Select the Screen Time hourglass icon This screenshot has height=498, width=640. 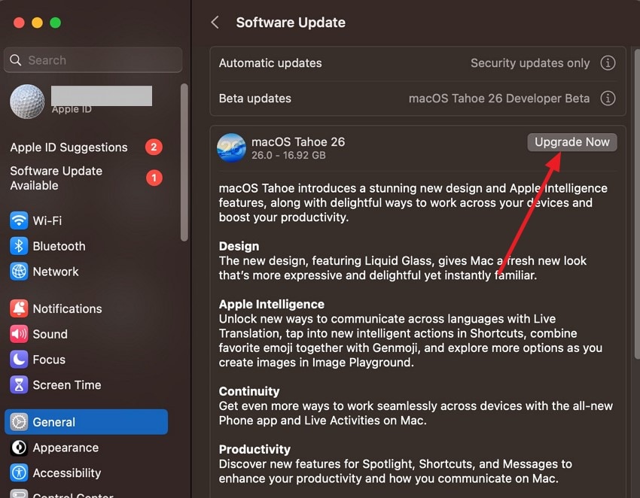19,385
